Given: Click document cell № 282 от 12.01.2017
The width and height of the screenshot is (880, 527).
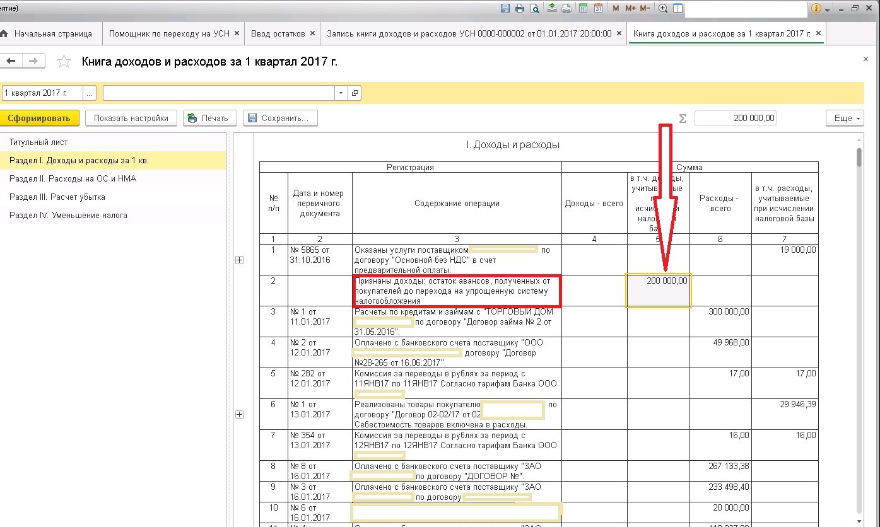Looking at the screenshot, I should (320, 383).
